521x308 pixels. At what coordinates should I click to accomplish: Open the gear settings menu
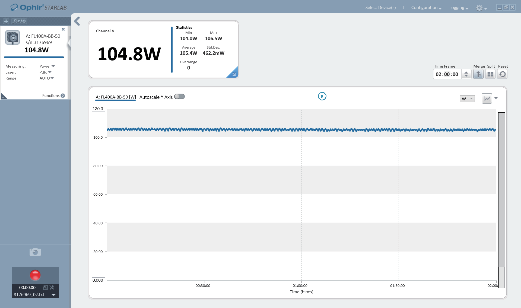tap(481, 8)
